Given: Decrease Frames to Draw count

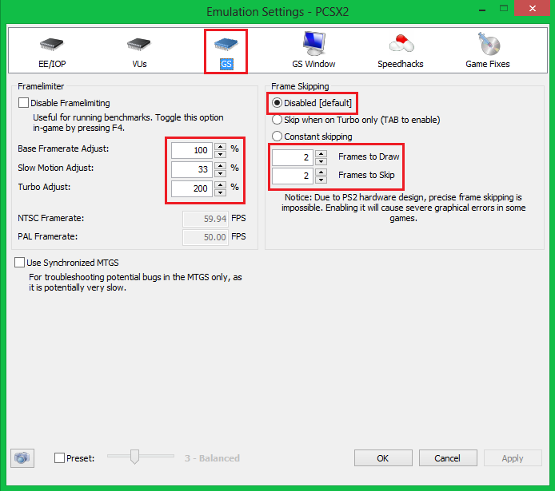Looking at the screenshot, I should [x=321, y=161].
